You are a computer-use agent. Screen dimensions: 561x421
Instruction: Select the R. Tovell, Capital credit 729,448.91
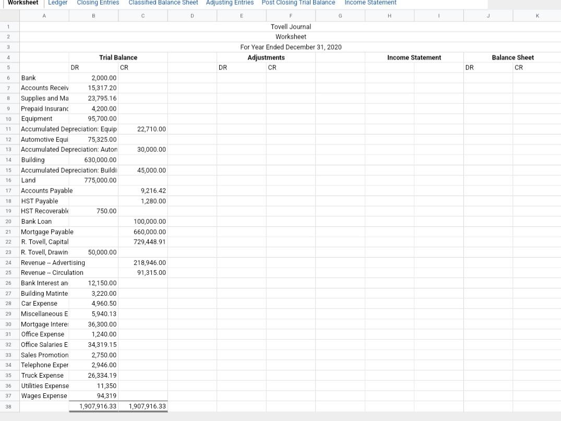[x=143, y=242]
